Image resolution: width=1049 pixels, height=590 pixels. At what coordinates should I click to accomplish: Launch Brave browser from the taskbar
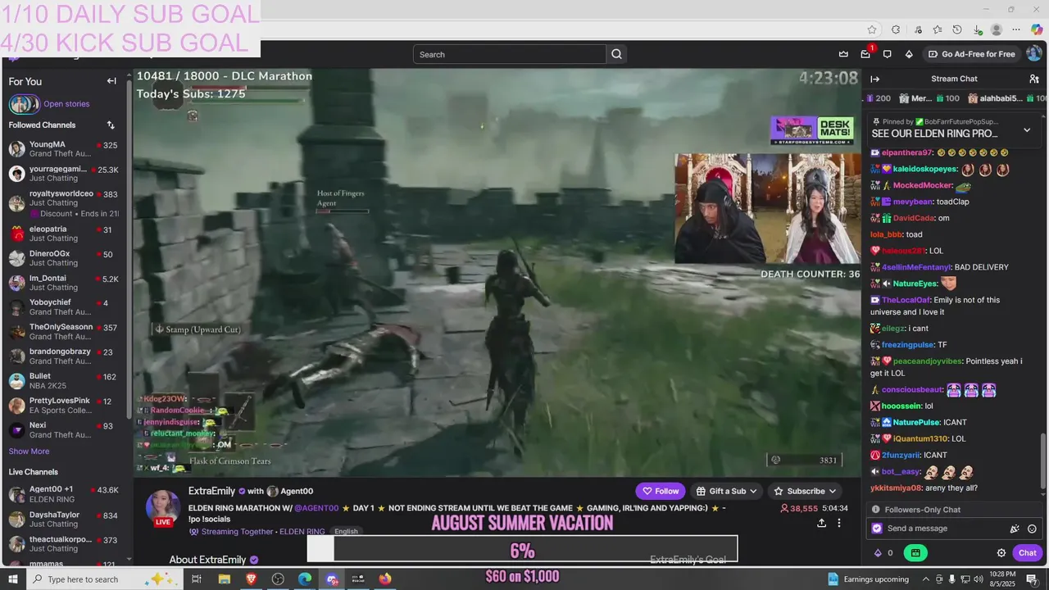pyautogui.click(x=251, y=579)
